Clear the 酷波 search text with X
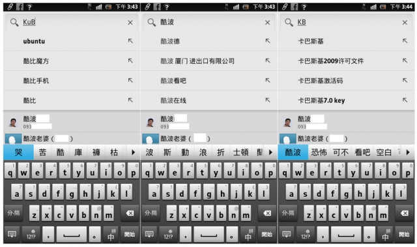 tap(267, 23)
